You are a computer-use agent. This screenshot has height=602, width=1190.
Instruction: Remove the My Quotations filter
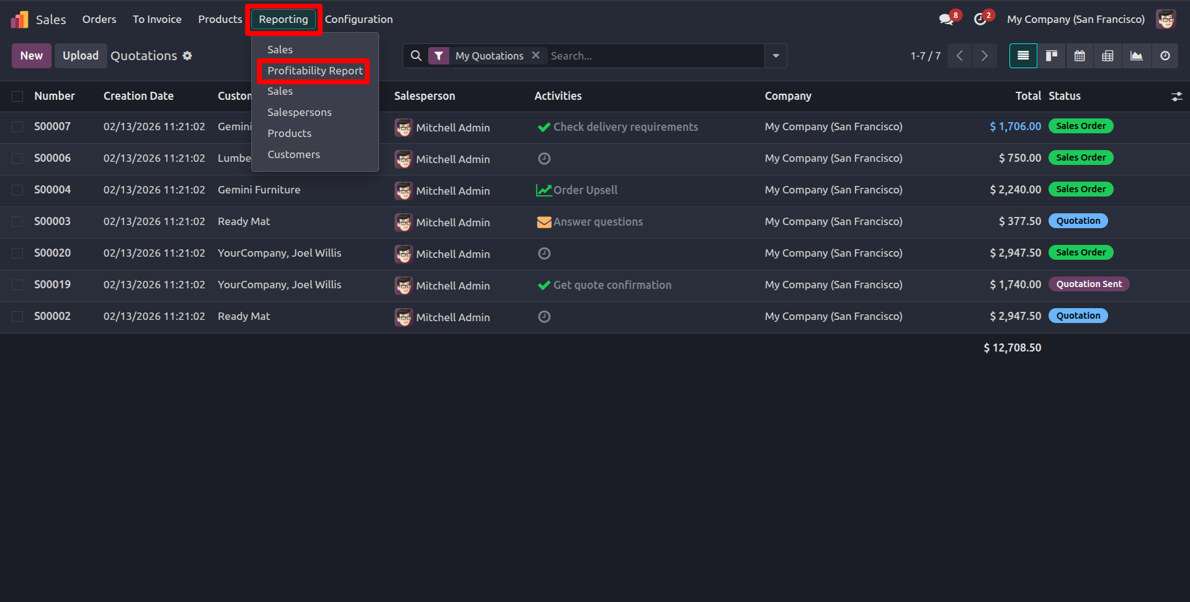[535, 55]
